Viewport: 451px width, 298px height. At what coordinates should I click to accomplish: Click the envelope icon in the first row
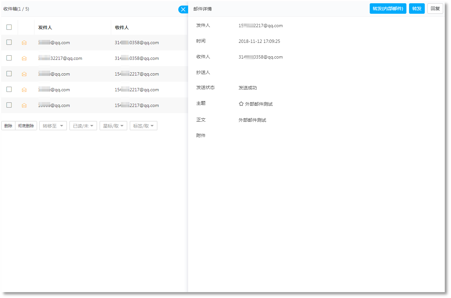pos(24,43)
